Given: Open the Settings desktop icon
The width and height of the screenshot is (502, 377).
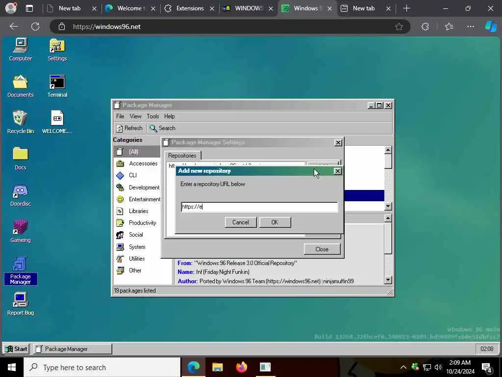Looking at the screenshot, I should click(57, 50).
